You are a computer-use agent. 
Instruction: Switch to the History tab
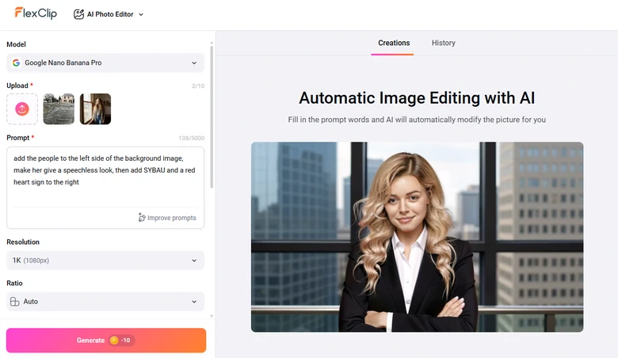[443, 43]
